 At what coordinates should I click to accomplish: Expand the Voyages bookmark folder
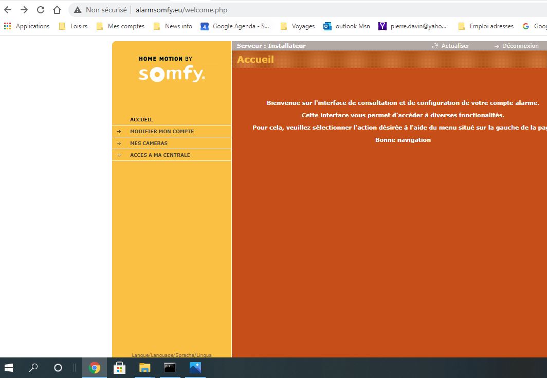298,26
